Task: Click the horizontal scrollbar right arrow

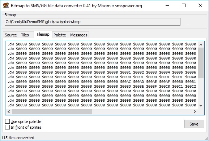Action: [195, 112]
